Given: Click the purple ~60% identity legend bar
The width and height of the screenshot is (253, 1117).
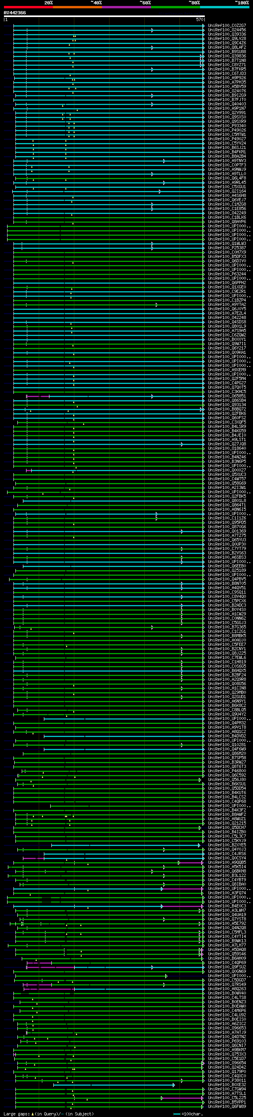Looking at the screenshot, I should (126, 7).
